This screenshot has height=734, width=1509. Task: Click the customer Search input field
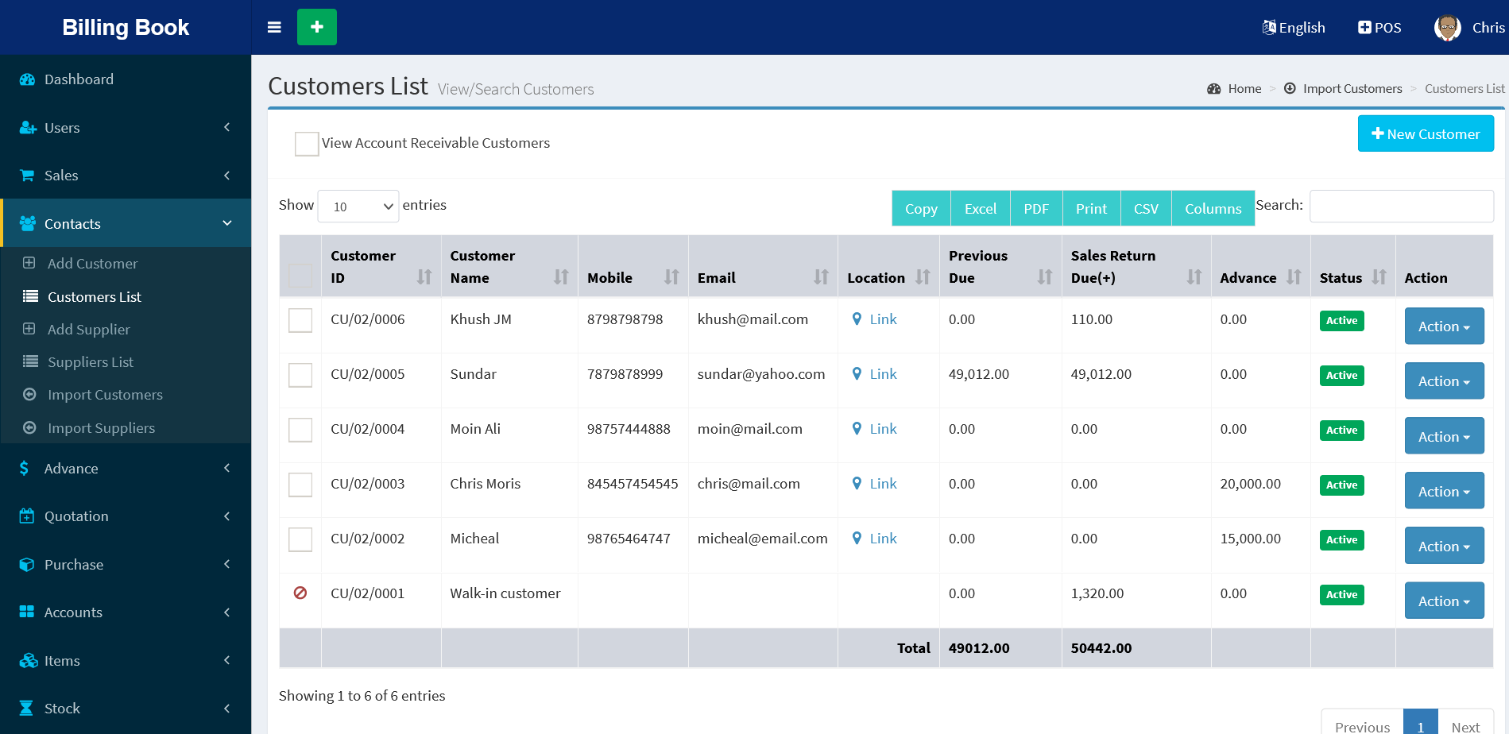click(1401, 207)
